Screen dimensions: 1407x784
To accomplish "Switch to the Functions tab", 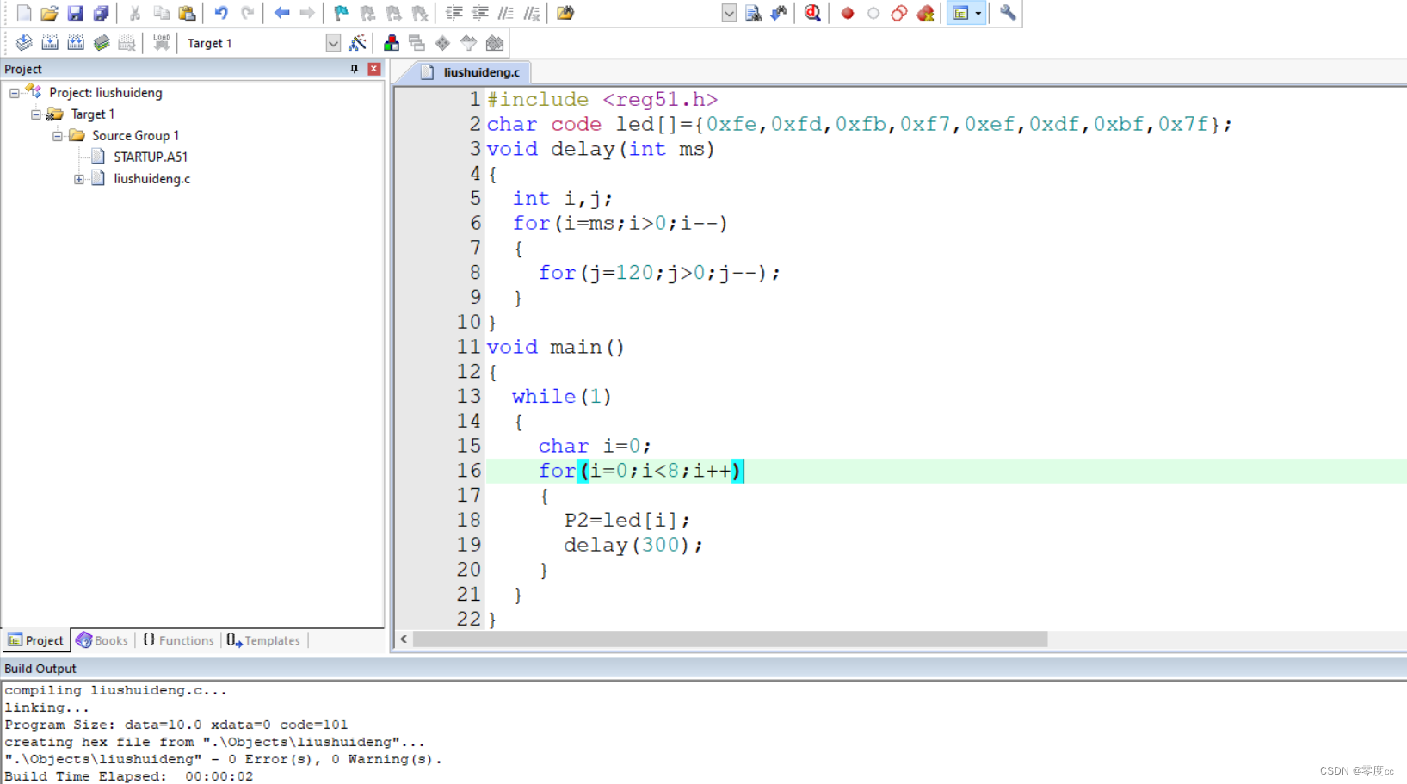I will 178,640.
